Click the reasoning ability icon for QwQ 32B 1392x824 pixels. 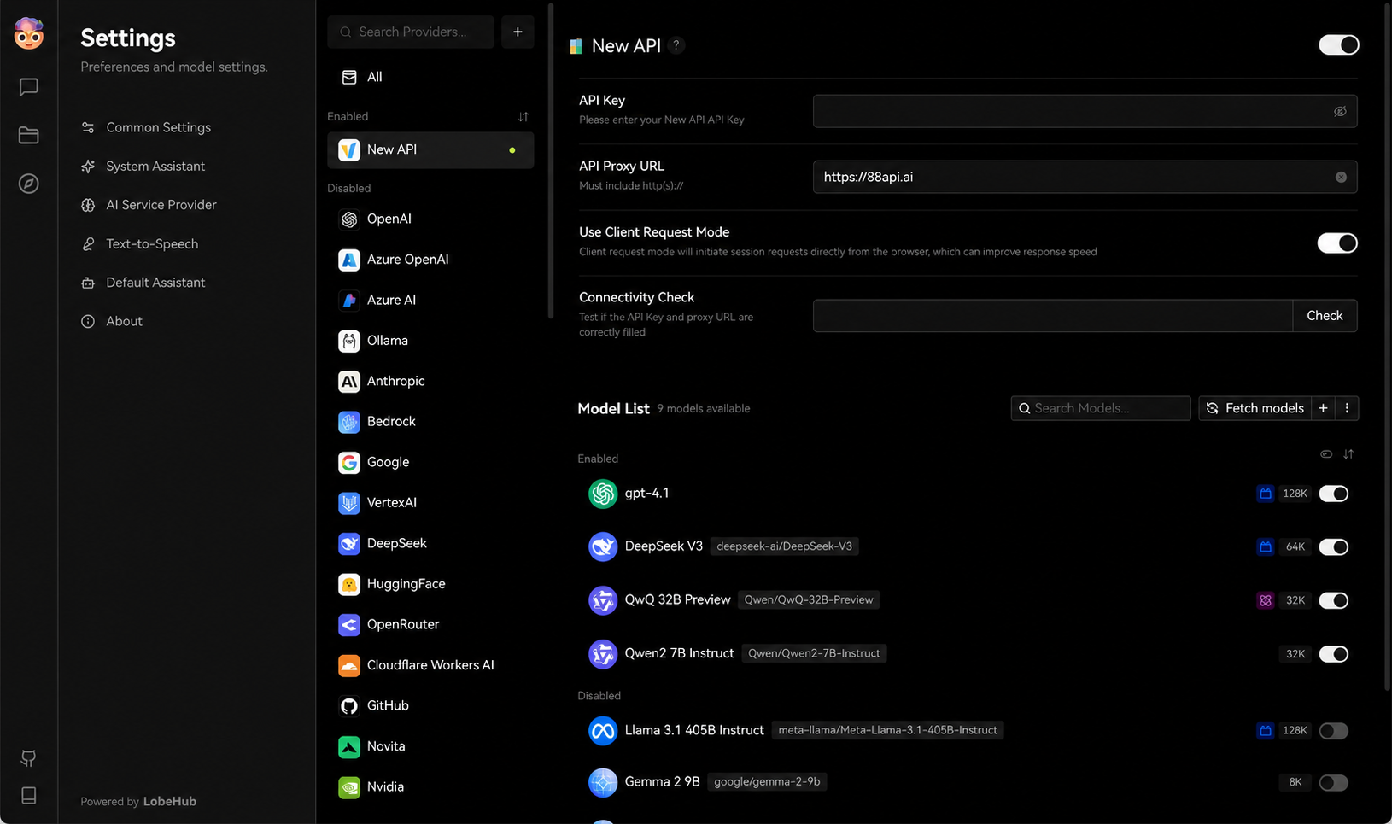pos(1266,600)
